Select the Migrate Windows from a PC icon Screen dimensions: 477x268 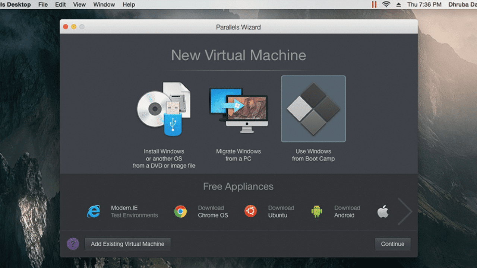[238, 110]
